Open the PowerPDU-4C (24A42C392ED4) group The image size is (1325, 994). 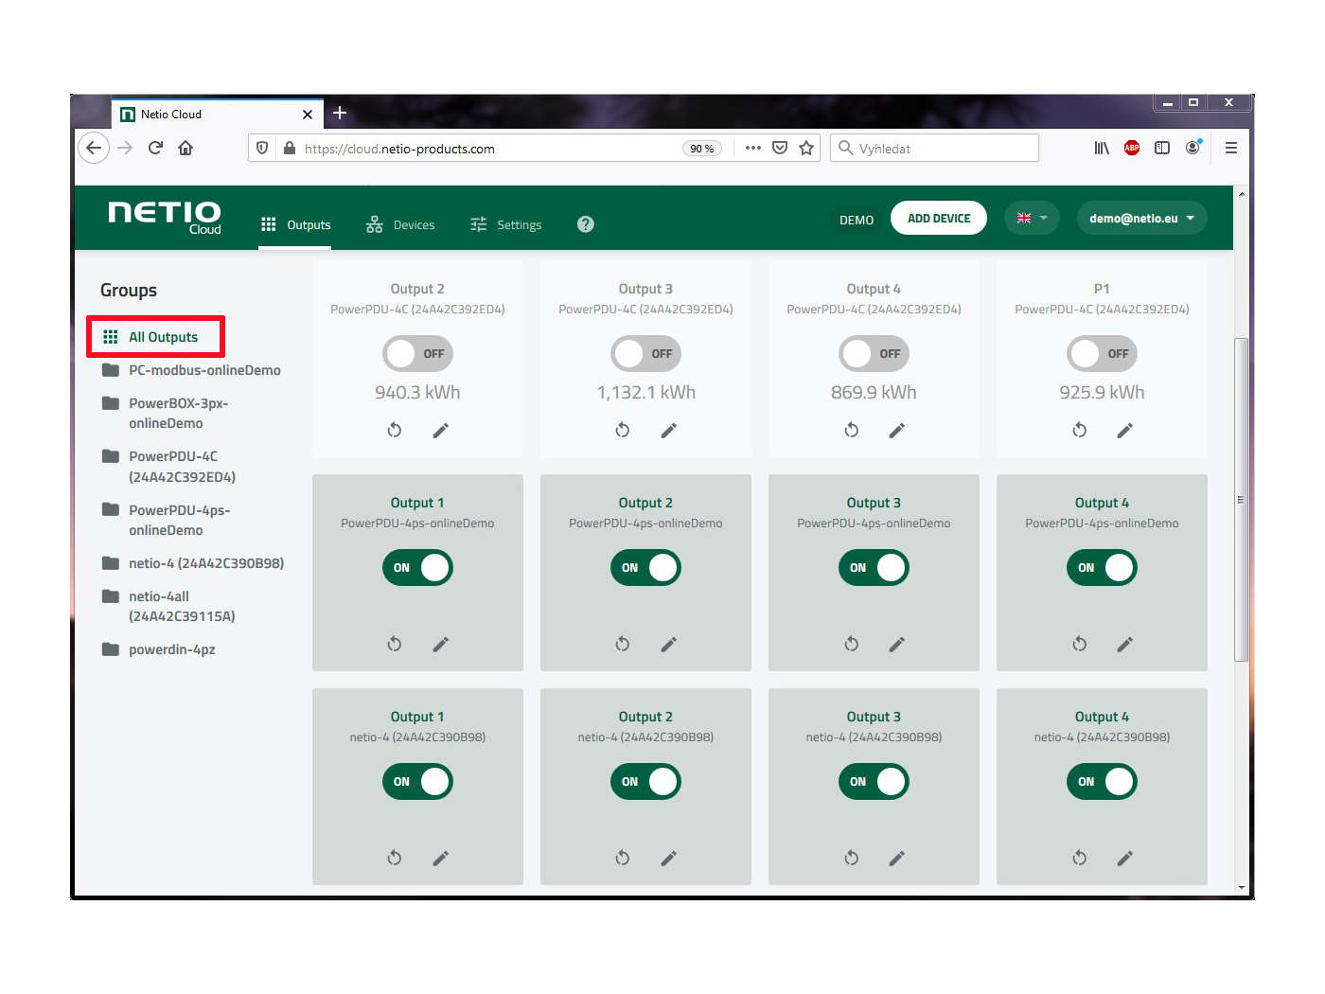tap(169, 467)
